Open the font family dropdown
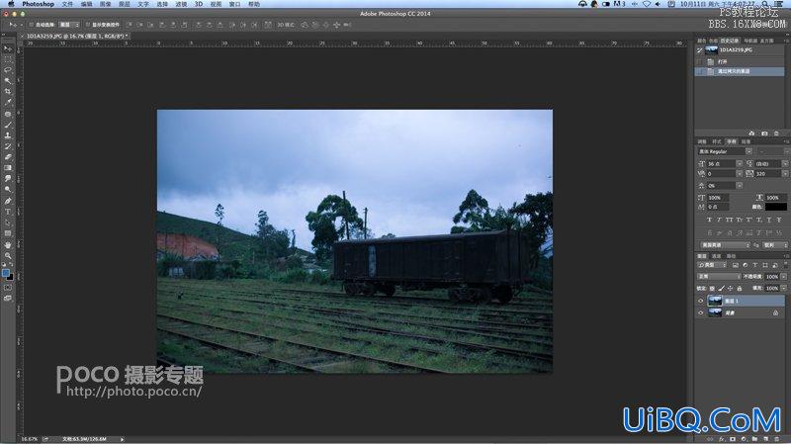The width and height of the screenshot is (791, 444). [x=749, y=151]
